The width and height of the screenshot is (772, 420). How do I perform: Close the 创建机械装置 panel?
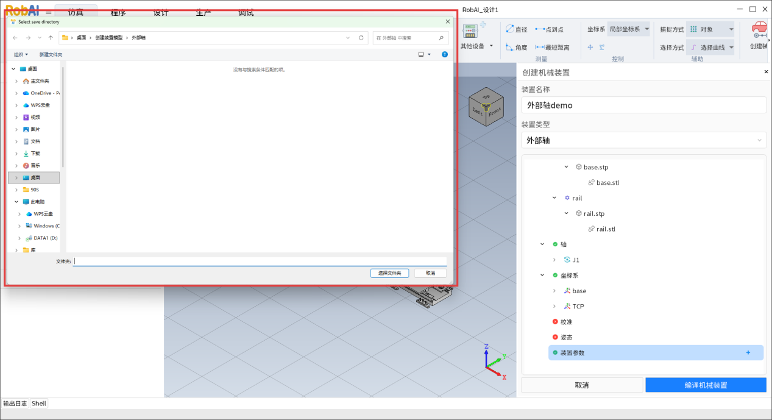(767, 72)
